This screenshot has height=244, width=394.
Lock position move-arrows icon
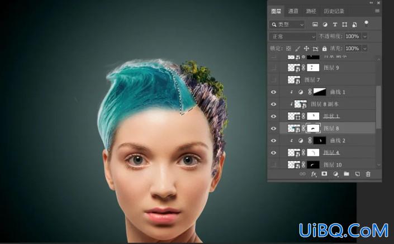[306, 48]
